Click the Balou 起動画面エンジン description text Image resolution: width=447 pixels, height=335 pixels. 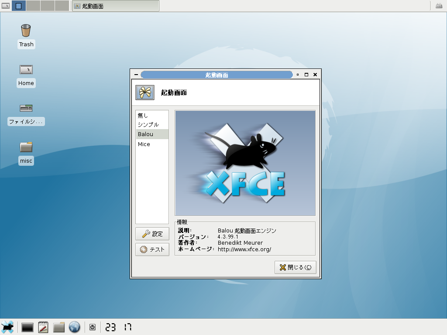click(x=247, y=230)
